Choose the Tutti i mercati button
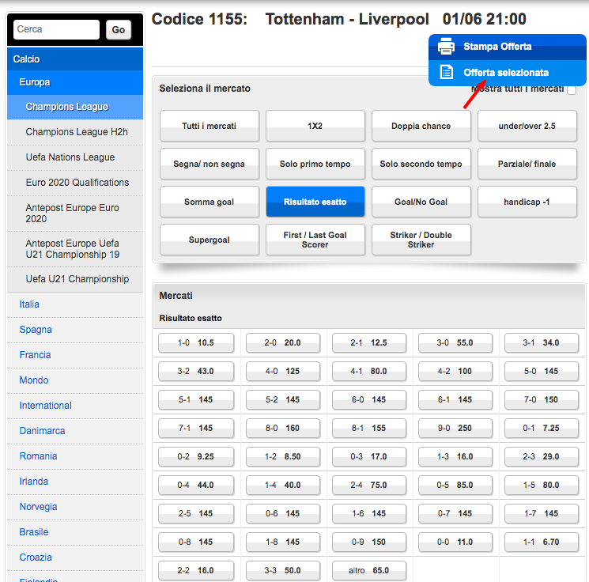 tap(210, 126)
